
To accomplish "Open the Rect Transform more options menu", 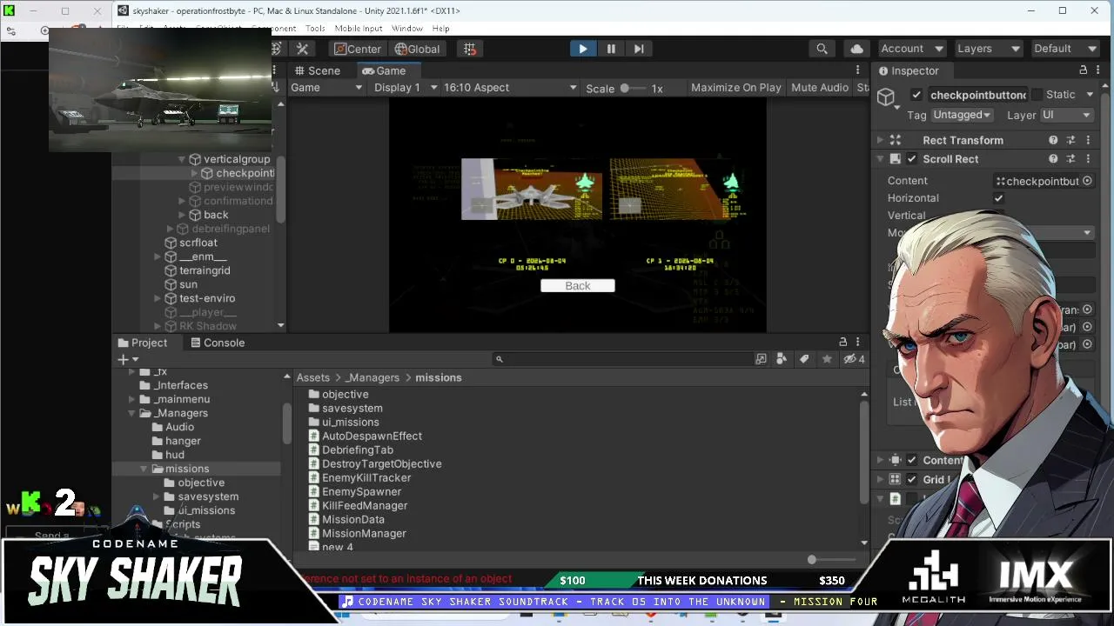I will (1088, 140).
